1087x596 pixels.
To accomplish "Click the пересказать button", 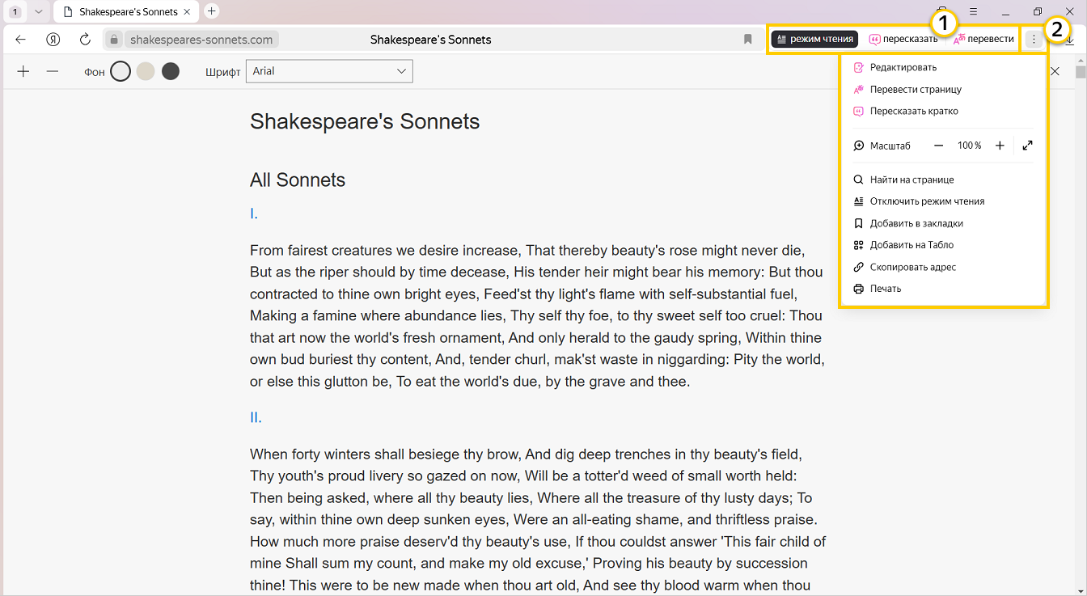I will pos(903,39).
